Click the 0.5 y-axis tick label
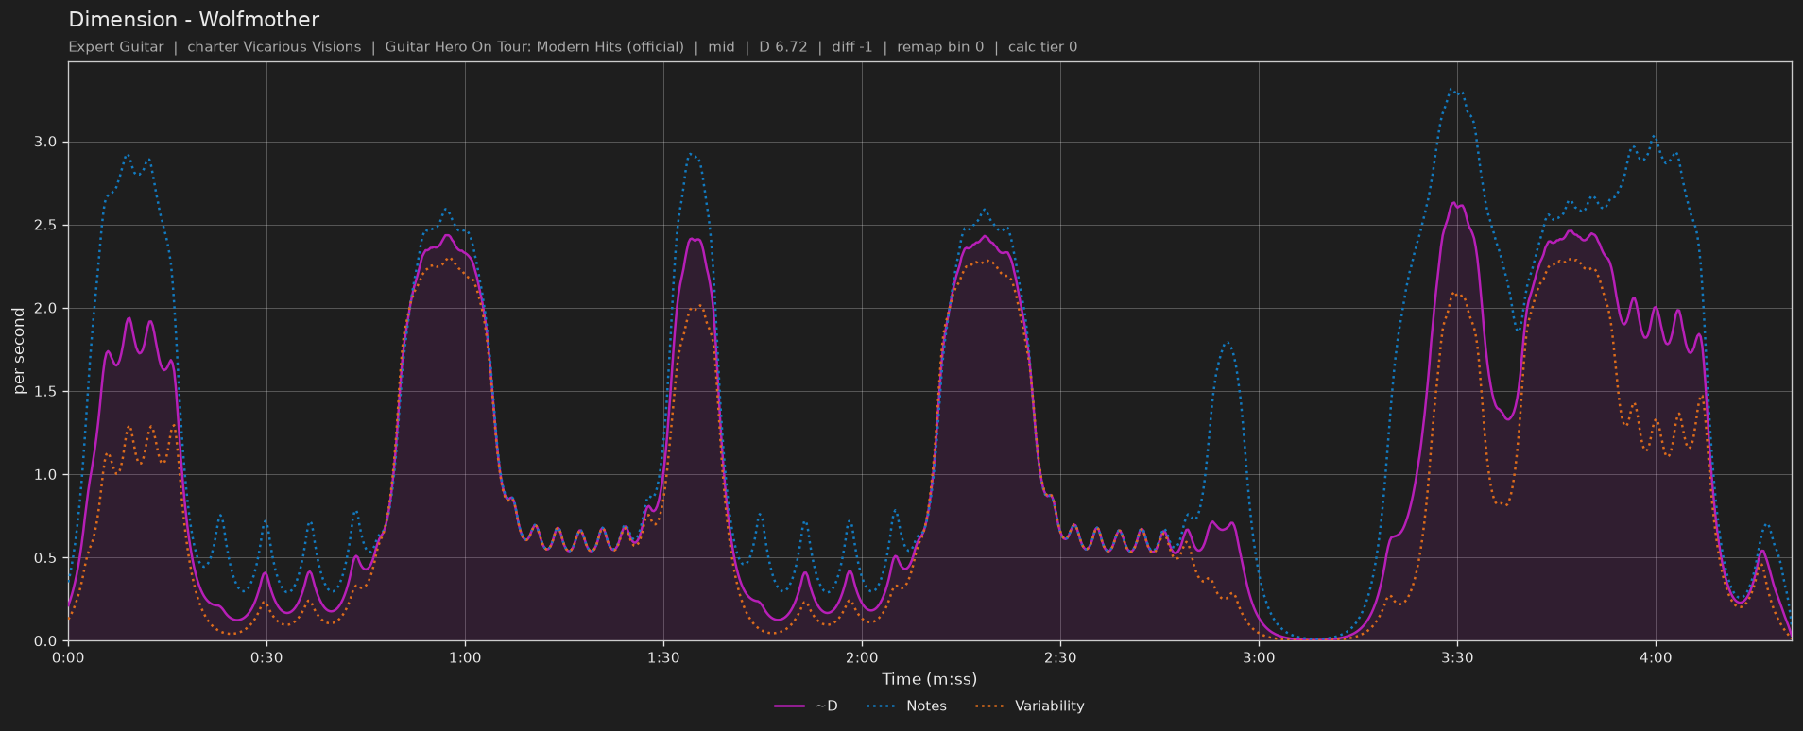 [45, 558]
